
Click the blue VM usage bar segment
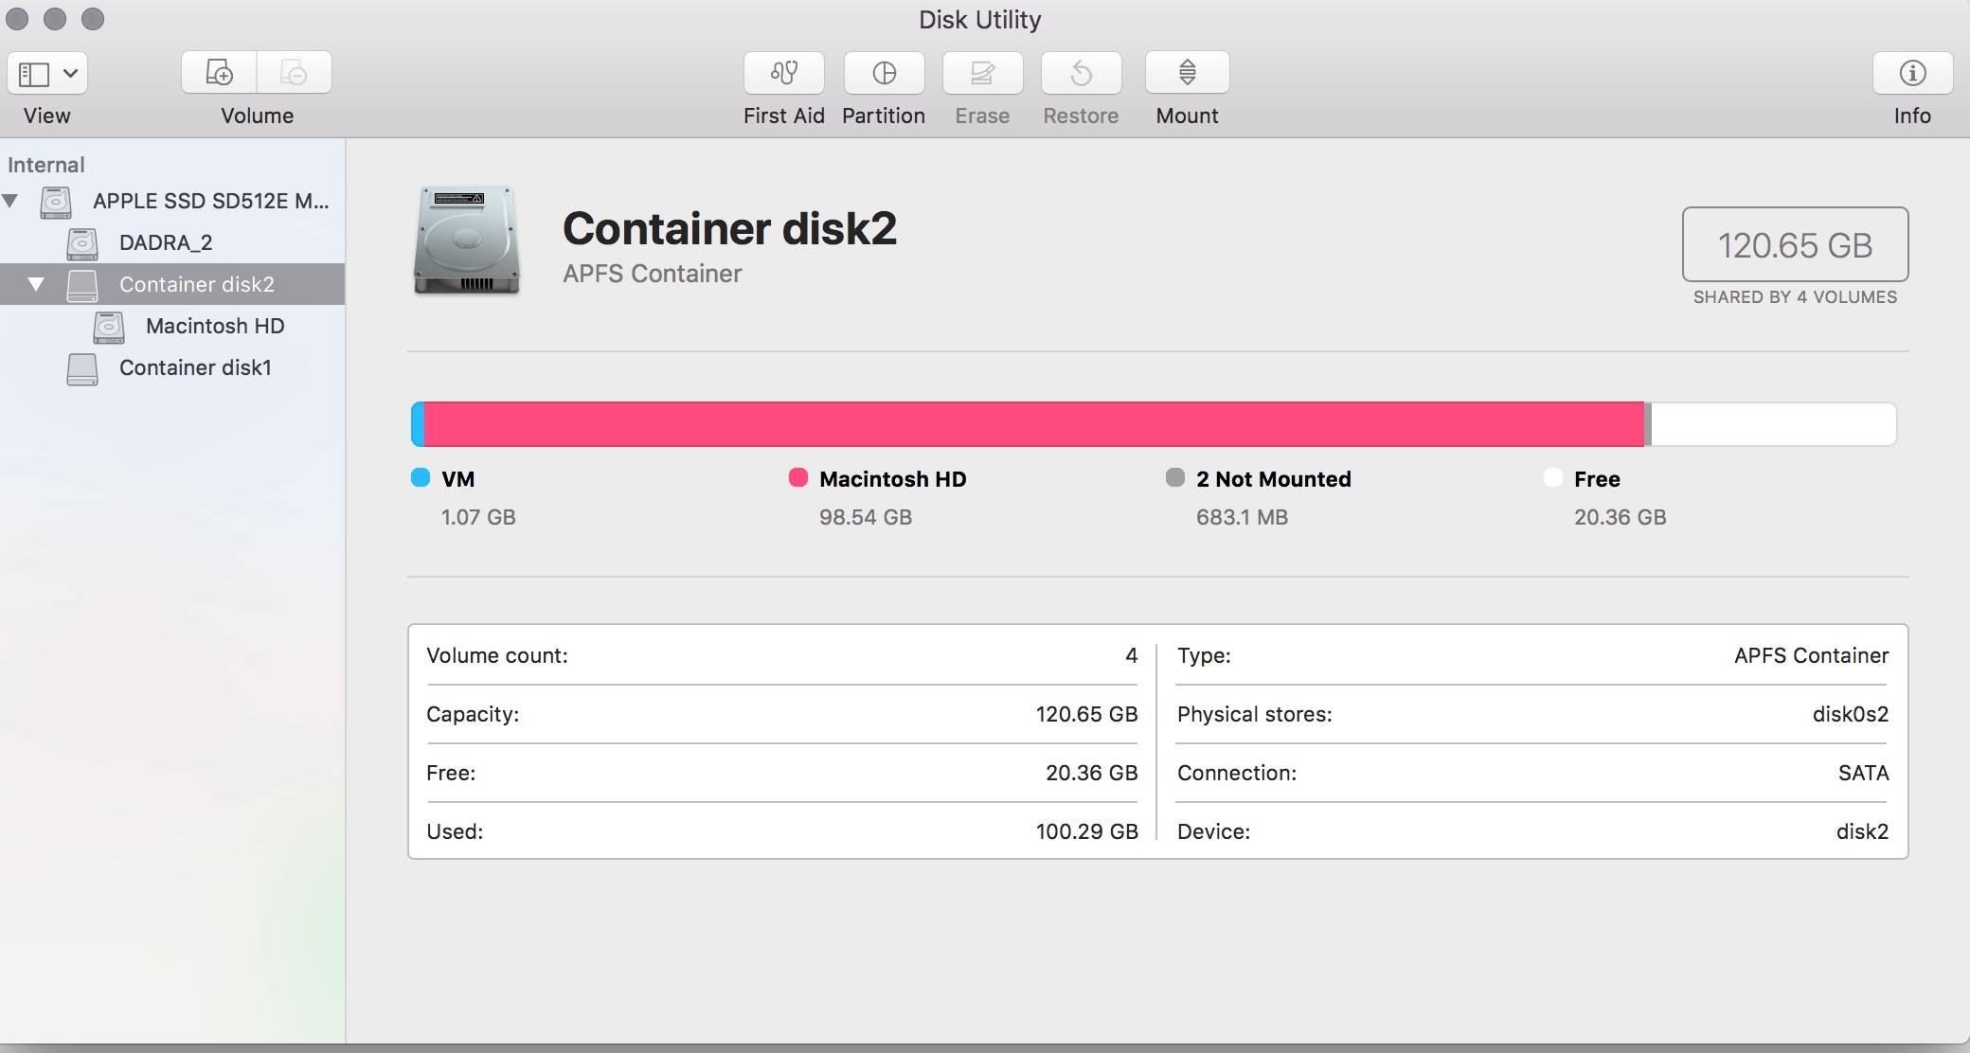coord(418,424)
